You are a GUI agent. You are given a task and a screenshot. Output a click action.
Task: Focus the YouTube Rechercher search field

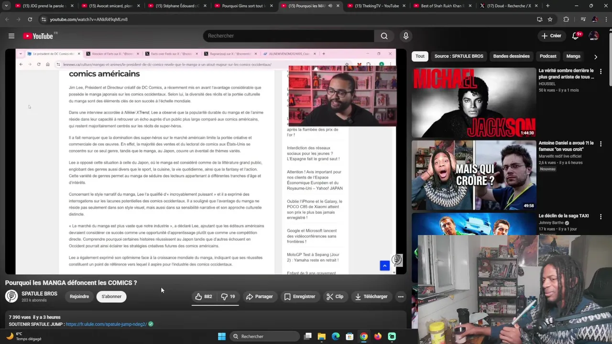(x=288, y=36)
